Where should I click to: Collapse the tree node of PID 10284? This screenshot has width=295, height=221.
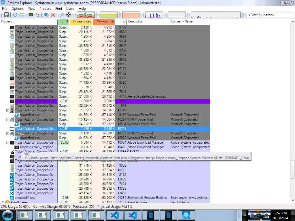[x=7, y=120]
